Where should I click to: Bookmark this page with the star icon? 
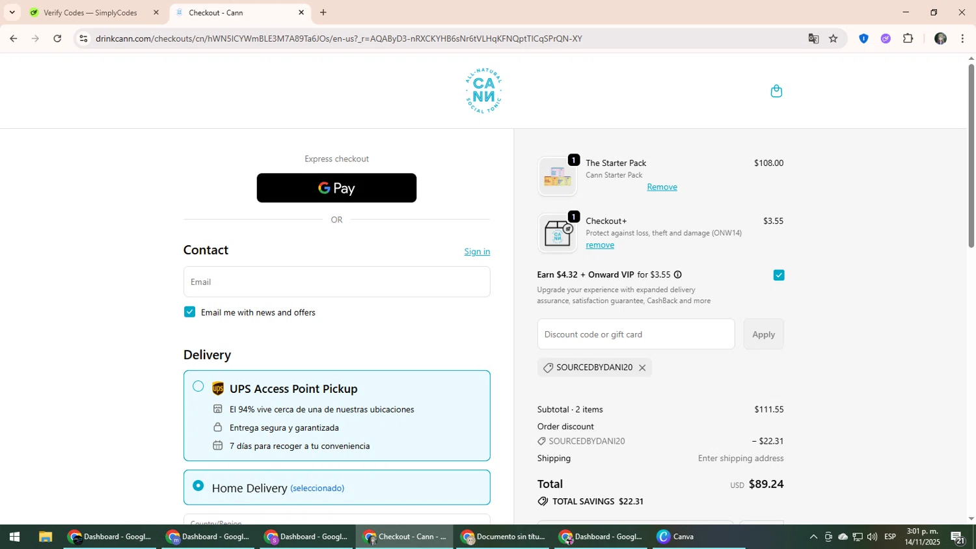tap(834, 38)
